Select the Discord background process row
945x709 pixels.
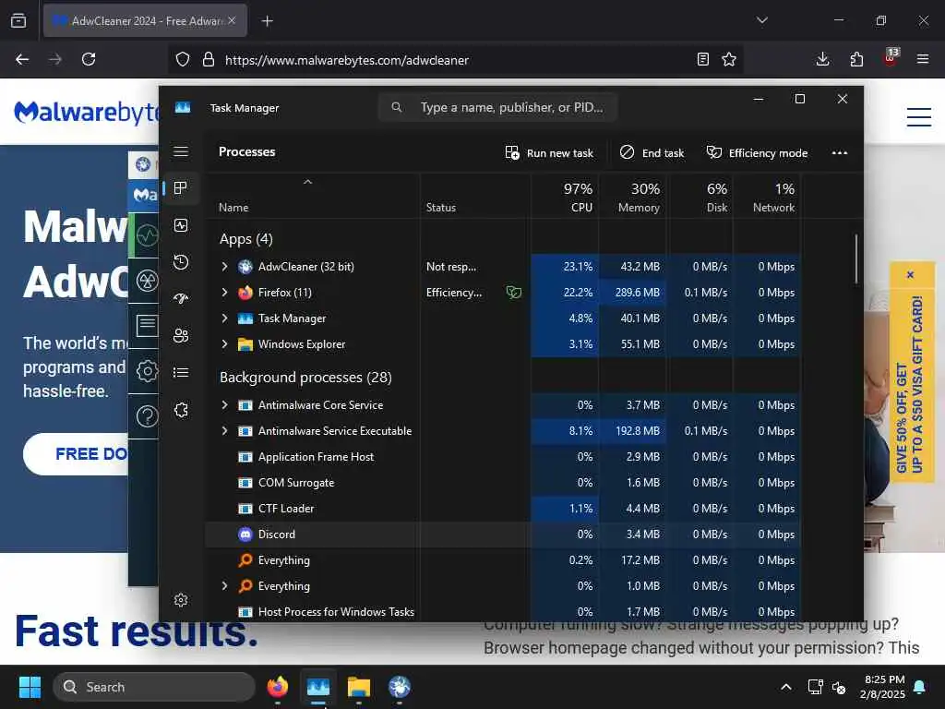tap(503, 535)
